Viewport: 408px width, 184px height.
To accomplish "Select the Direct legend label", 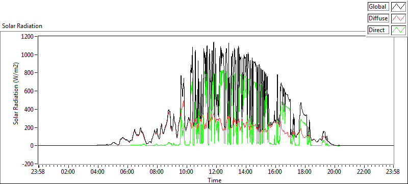I will (378, 30).
